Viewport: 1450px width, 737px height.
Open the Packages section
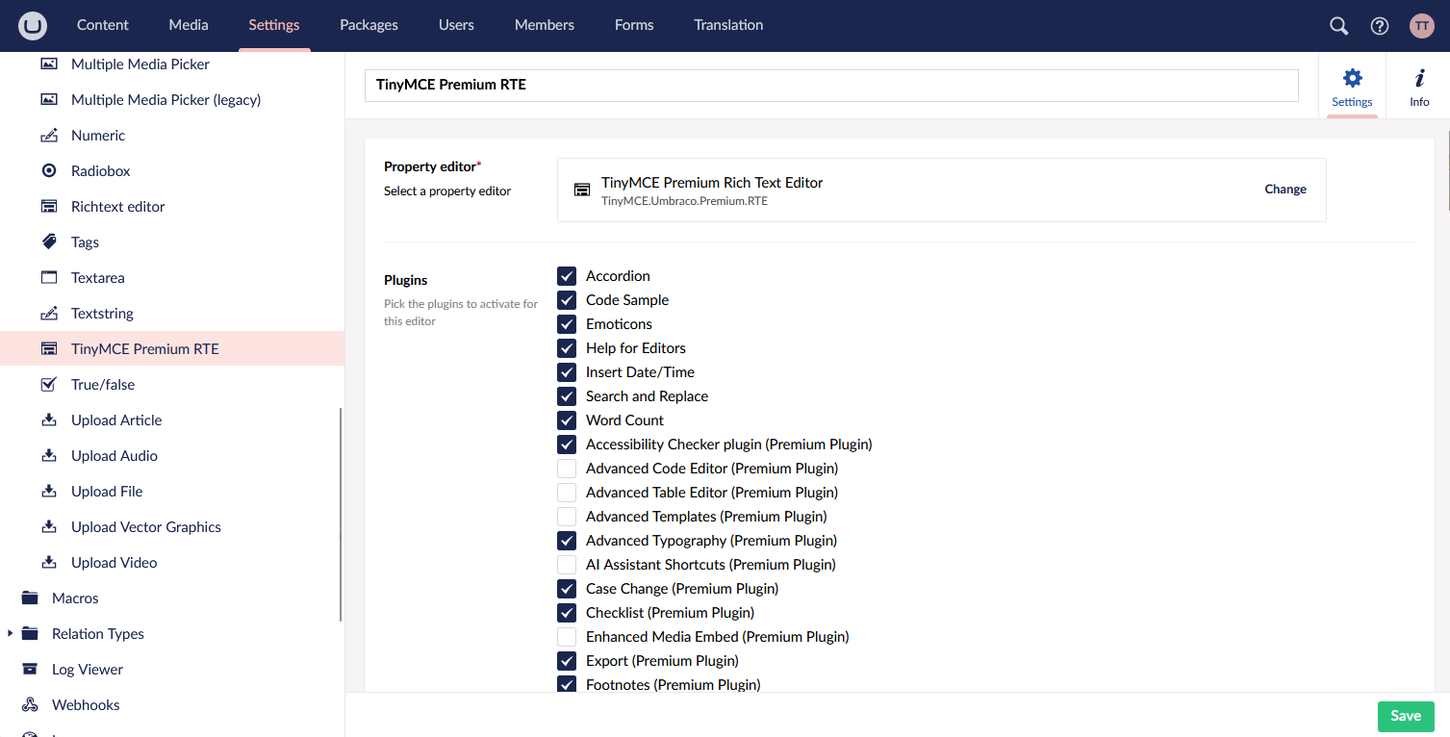pos(369,25)
